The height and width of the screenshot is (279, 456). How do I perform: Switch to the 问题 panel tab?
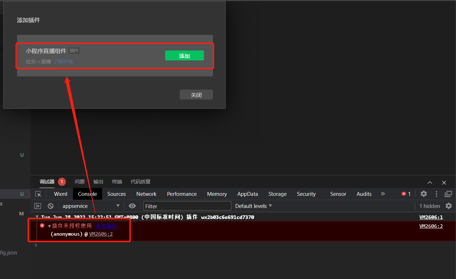[80, 182]
